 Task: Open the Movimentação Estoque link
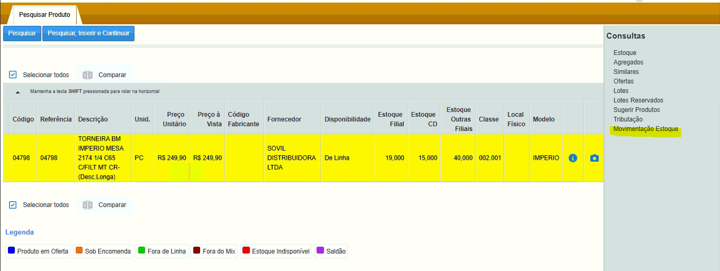[x=646, y=129]
